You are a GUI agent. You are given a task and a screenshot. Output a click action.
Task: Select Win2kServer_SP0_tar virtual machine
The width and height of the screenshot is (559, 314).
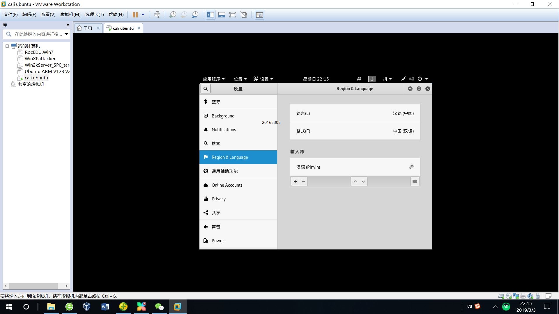[x=47, y=65]
